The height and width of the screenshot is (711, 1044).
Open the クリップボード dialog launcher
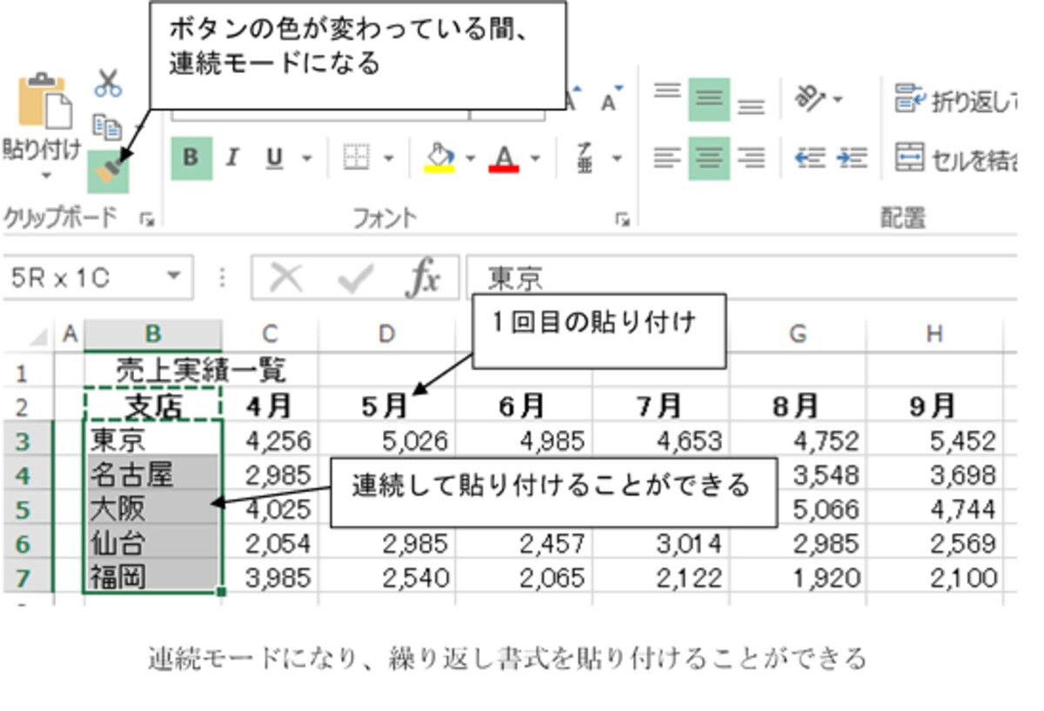click(146, 220)
